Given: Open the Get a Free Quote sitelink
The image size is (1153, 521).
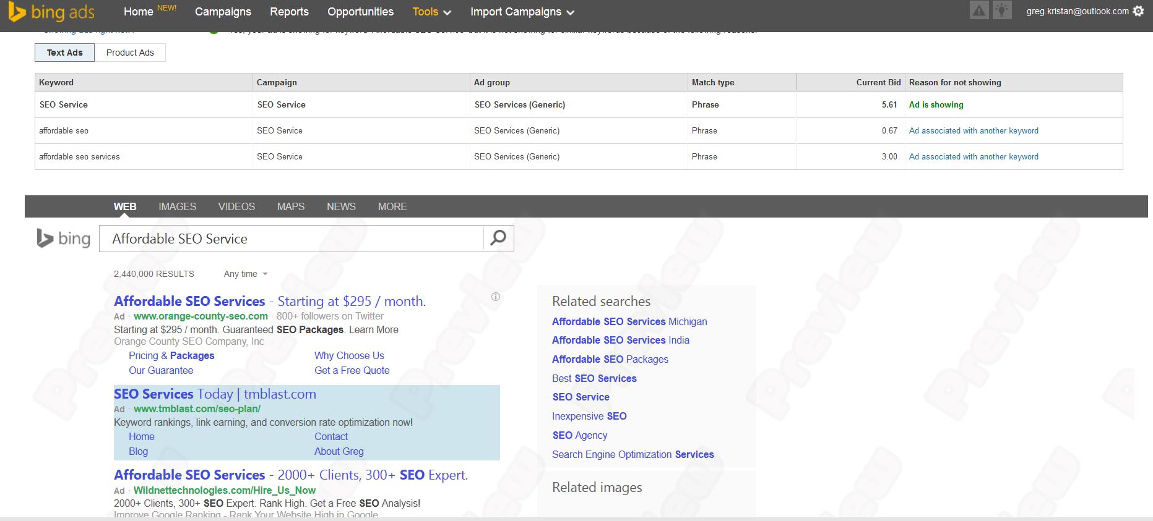Looking at the screenshot, I should point(352,370).
